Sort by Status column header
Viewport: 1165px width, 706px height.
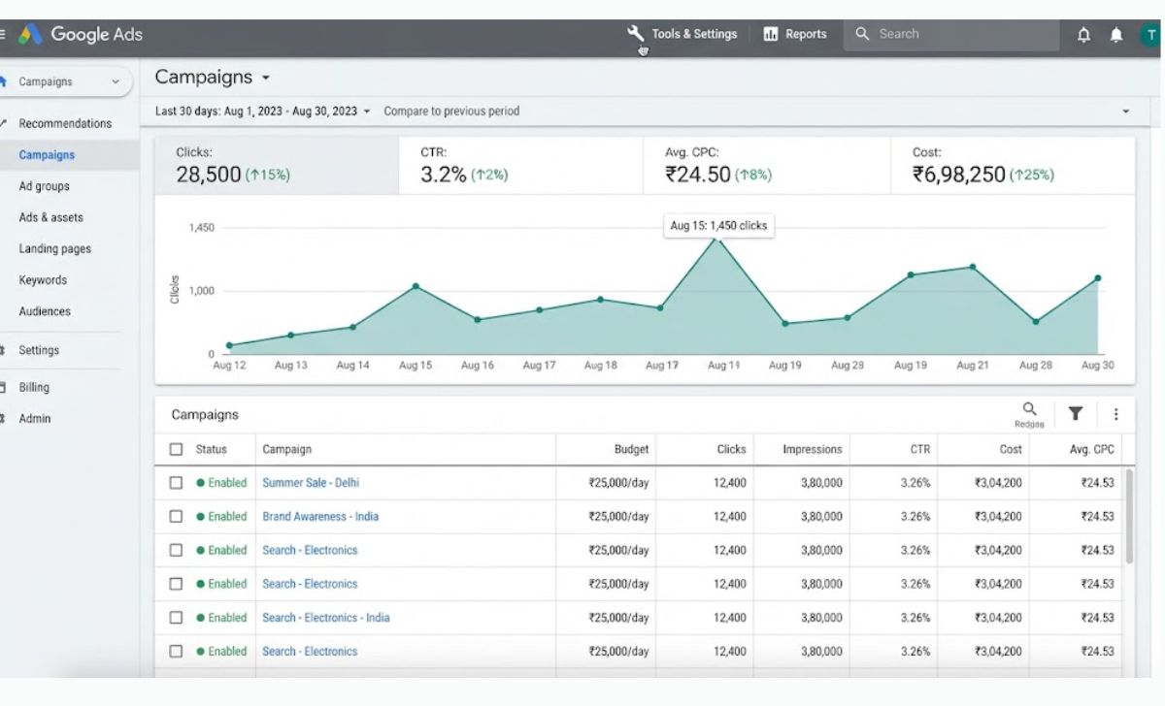click(211, 449)
